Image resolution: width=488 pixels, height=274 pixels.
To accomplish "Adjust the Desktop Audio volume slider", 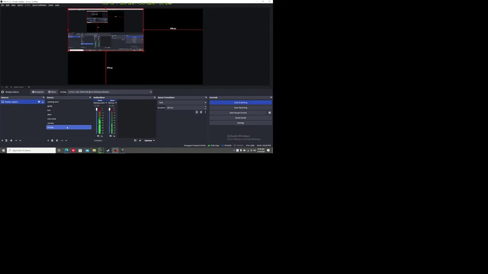I will [x=96, y=121].
